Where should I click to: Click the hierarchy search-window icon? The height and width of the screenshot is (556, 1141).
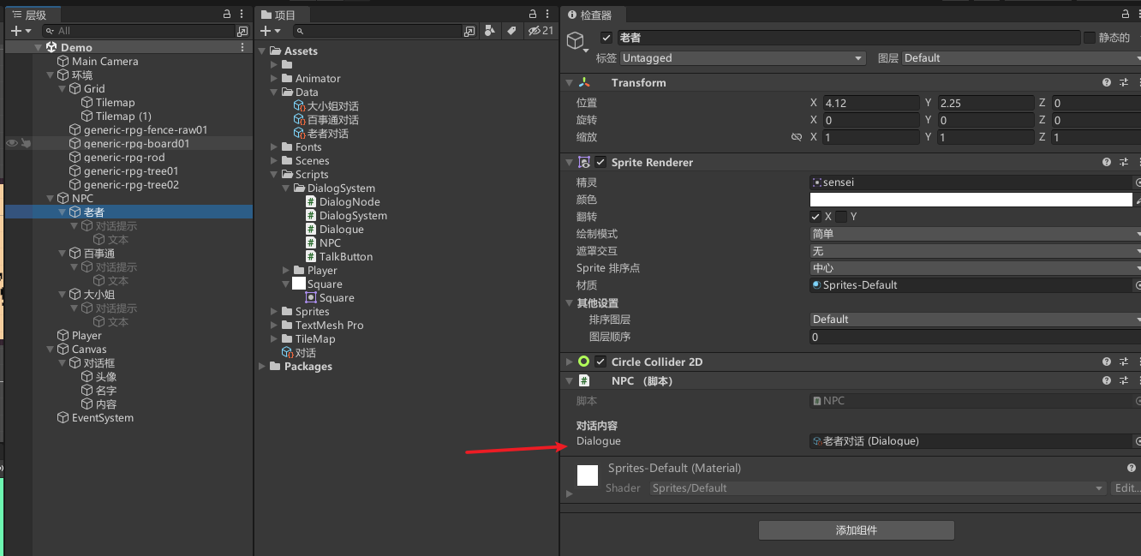pos(242,31)
